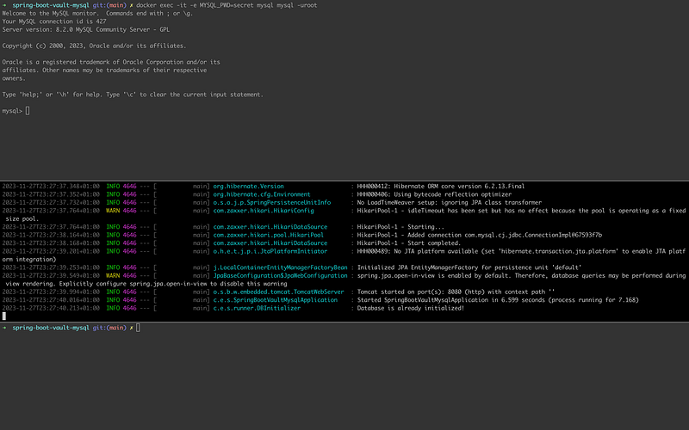This screenshot has height=430, width=689.
Task: Click 'o.h.e.t.j.p.i.JtaPlatformInitiator' logger name
Action: [x=270, y=251]
